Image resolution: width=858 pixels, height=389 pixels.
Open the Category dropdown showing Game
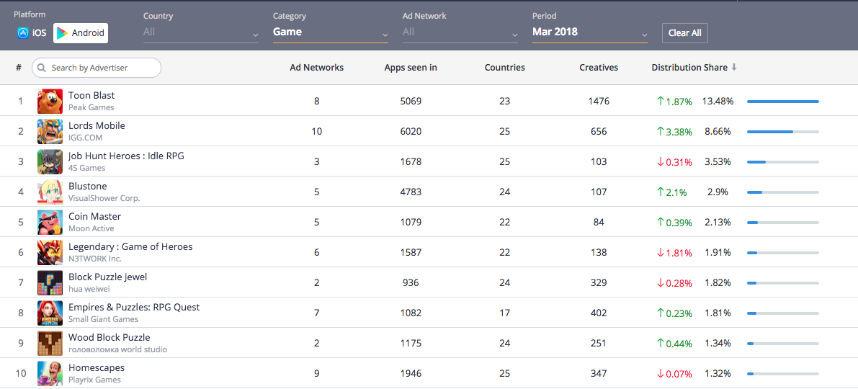tap(331, 33)
